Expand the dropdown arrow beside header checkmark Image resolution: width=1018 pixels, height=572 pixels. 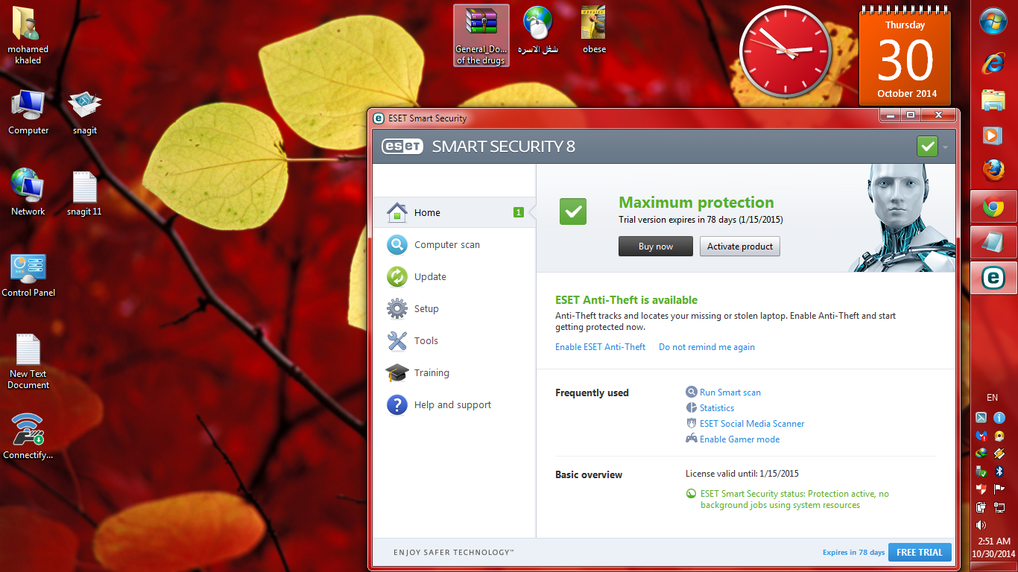(x=945, y=147)
